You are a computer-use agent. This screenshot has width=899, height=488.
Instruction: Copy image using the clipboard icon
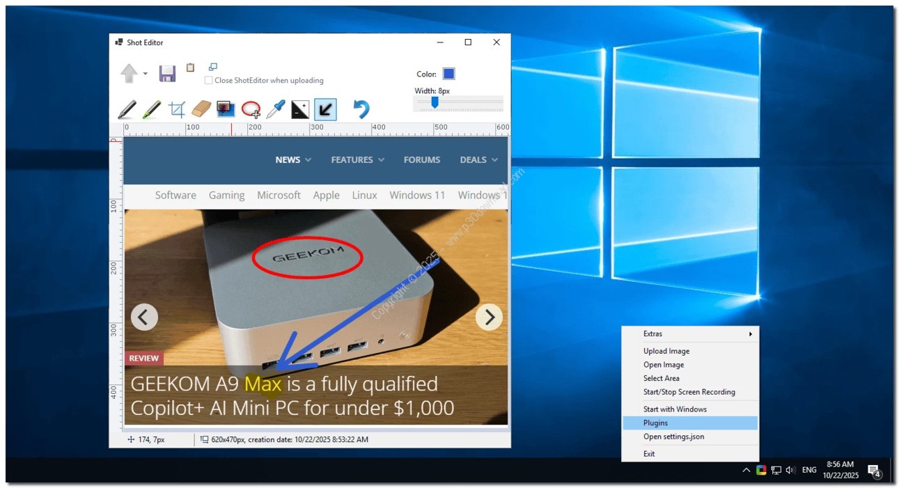[x=190, y=68]
